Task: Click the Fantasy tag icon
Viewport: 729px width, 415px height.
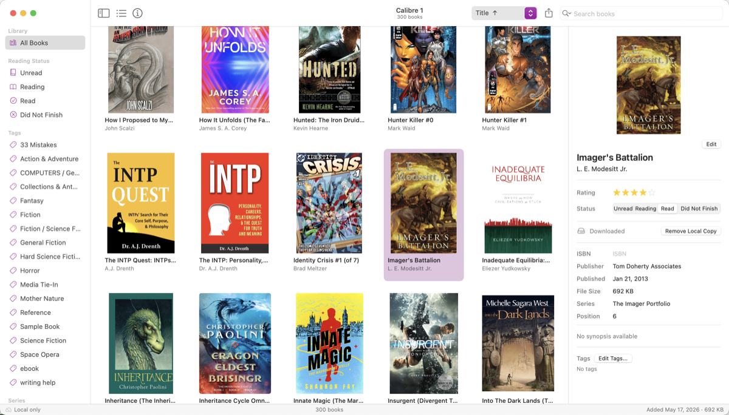Action: pos(13,201)
